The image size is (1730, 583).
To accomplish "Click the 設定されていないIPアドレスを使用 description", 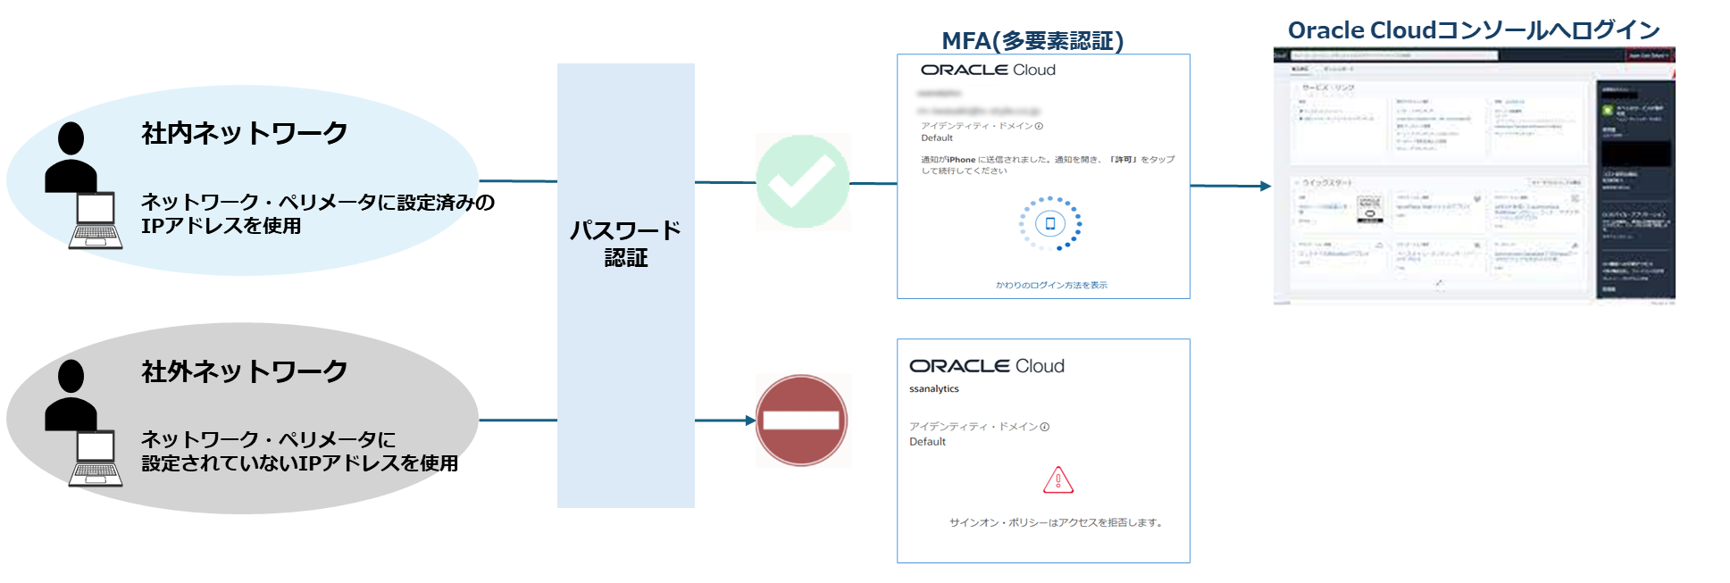I will 300,452.
